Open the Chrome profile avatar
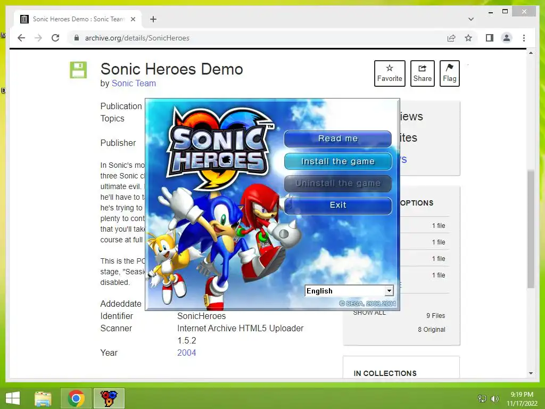Viewport: 545px width, 409px height. [x=507, y=38]
